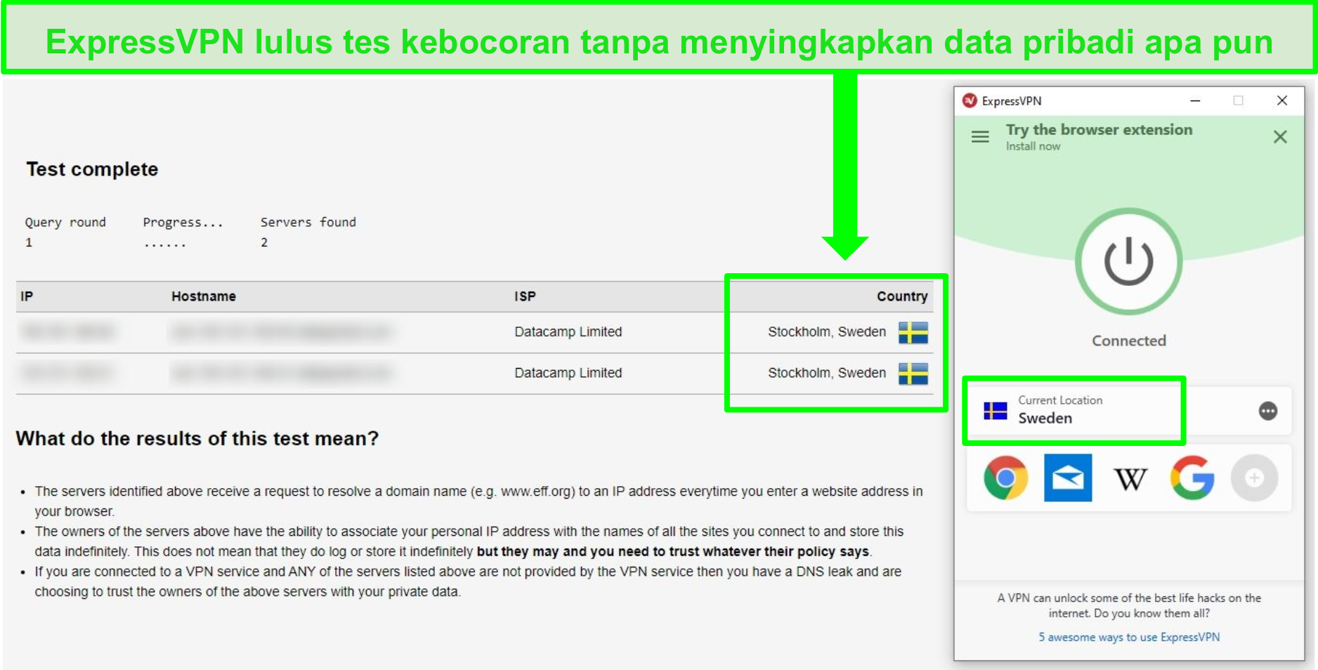Image resolution: width=1318 pixels, height=670 pixels.
Task: Click the Install now link
Action: [1033, 146]
